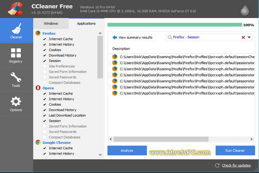Screen dimensions: 259x173
Task: Click the blue back arrow icon
Action: (115, 37)
